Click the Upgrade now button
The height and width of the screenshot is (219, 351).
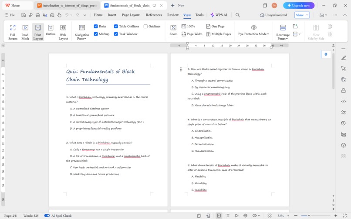pyautogui.click(x=299, y=5)
